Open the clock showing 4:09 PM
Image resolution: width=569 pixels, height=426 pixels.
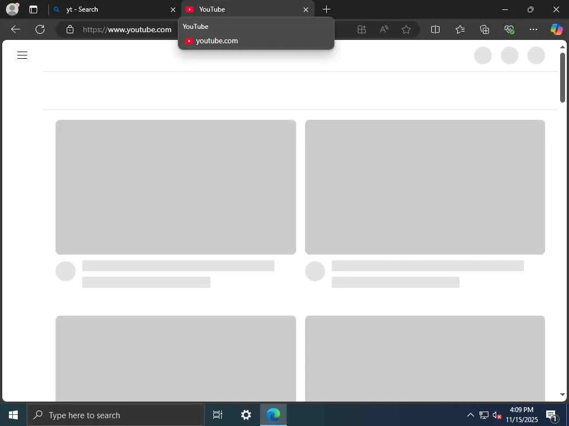tap(522, 415)
